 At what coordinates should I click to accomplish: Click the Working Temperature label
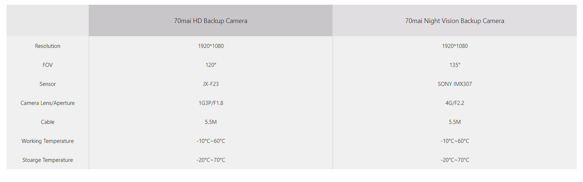click(47, 141)
